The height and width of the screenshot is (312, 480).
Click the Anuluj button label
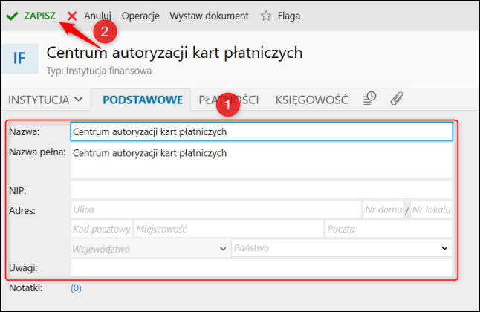click(x=97, y=16)
